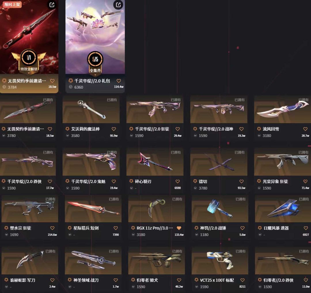Click heart icon beside 碎心裂刃

(x=177, y=181)
